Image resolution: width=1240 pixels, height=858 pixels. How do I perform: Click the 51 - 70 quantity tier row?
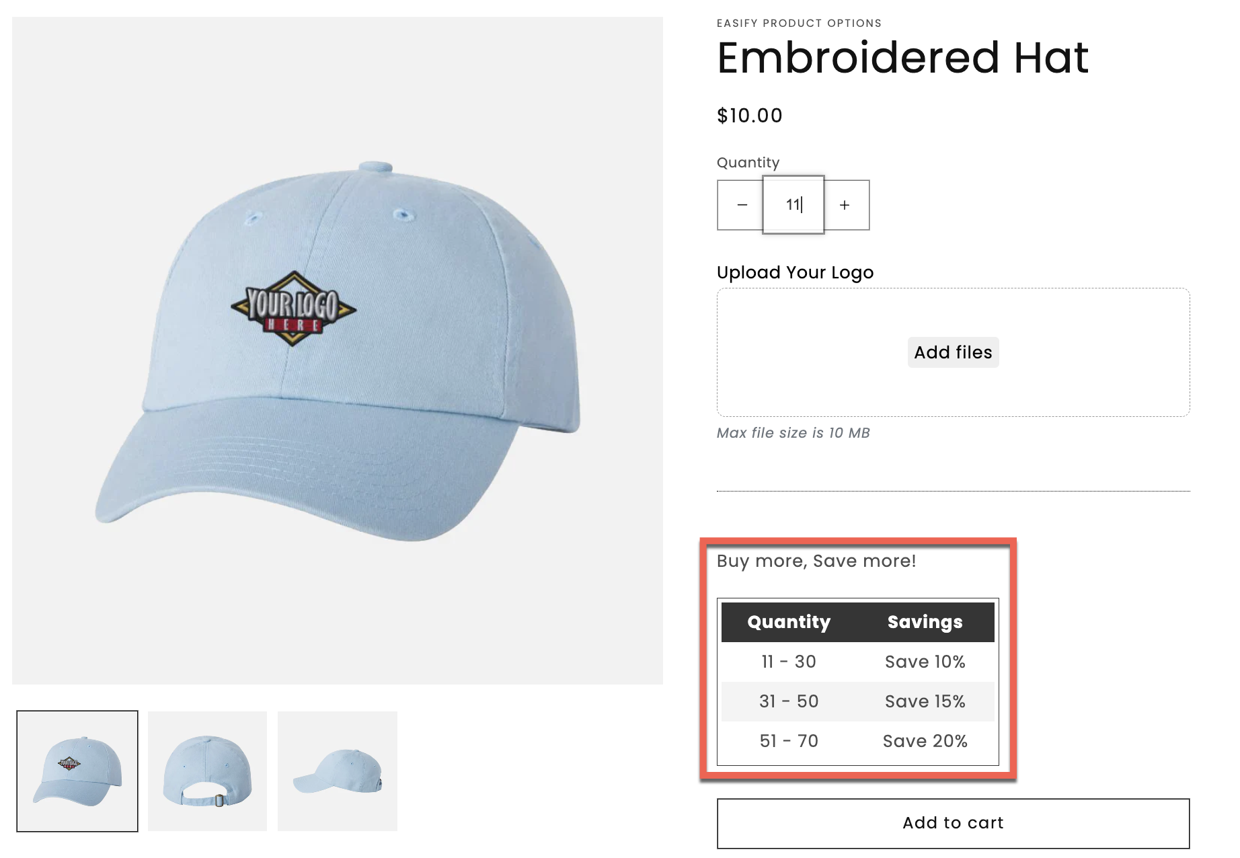point(858,741)
